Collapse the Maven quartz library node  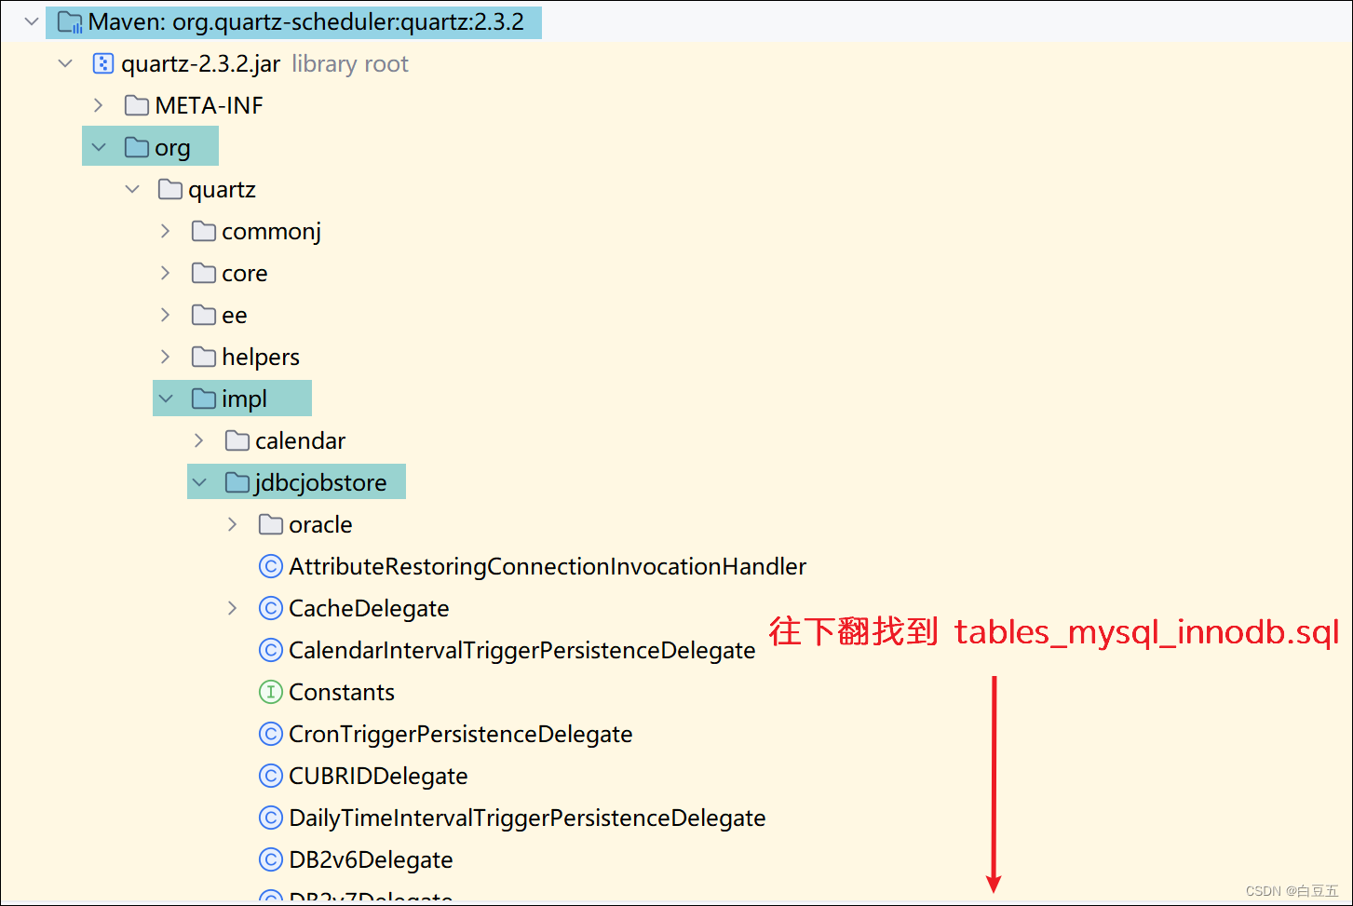click(32, 21)
